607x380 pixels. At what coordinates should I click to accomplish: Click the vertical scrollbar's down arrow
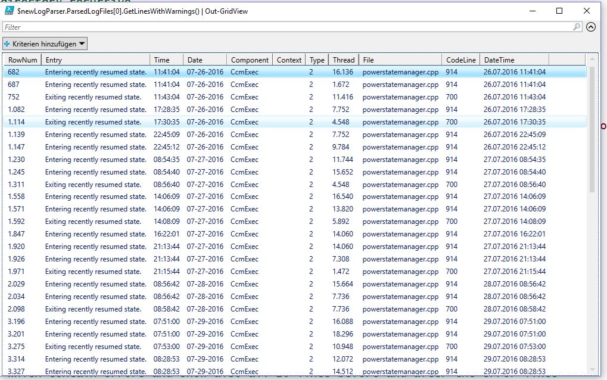pos(592,369)
